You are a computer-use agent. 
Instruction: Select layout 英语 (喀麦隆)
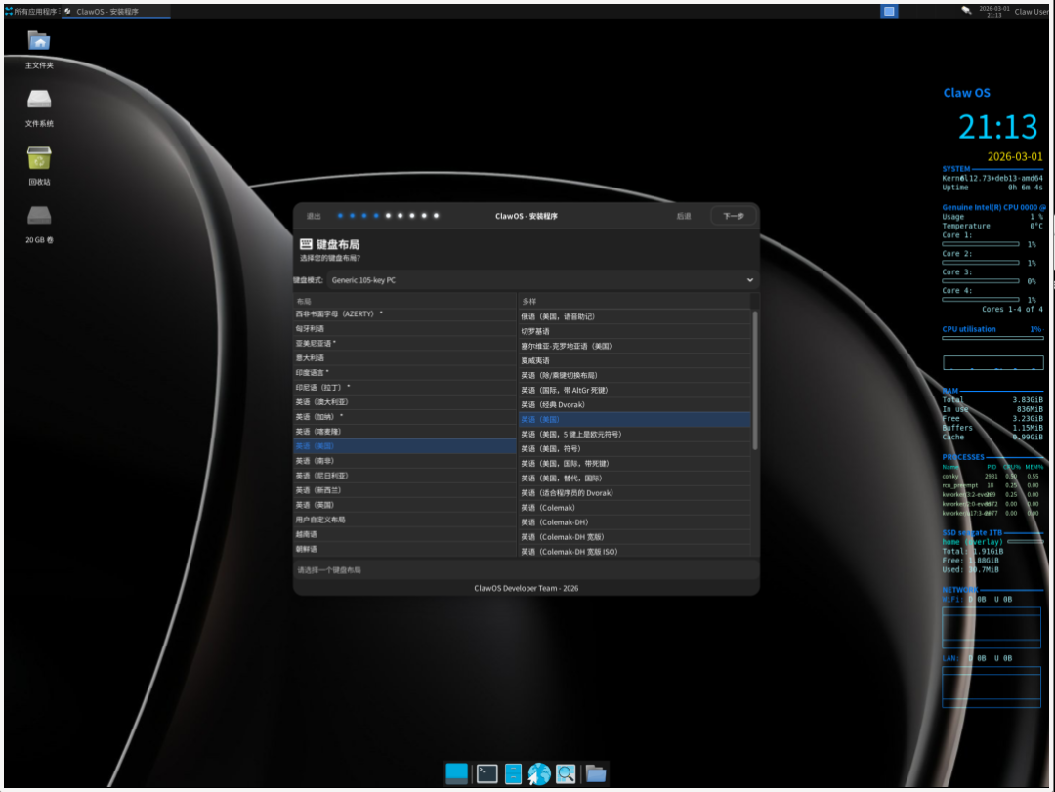404,432
